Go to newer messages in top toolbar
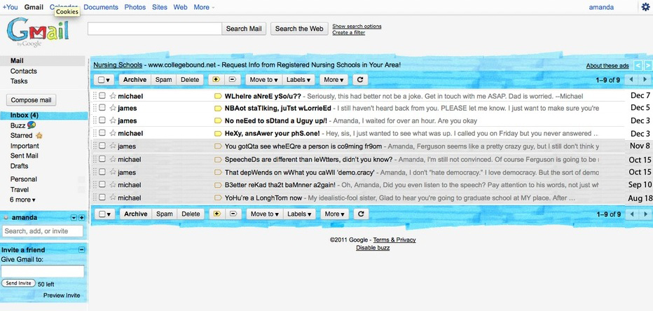The width and height of the screenshot is (653, 311). 631,80
